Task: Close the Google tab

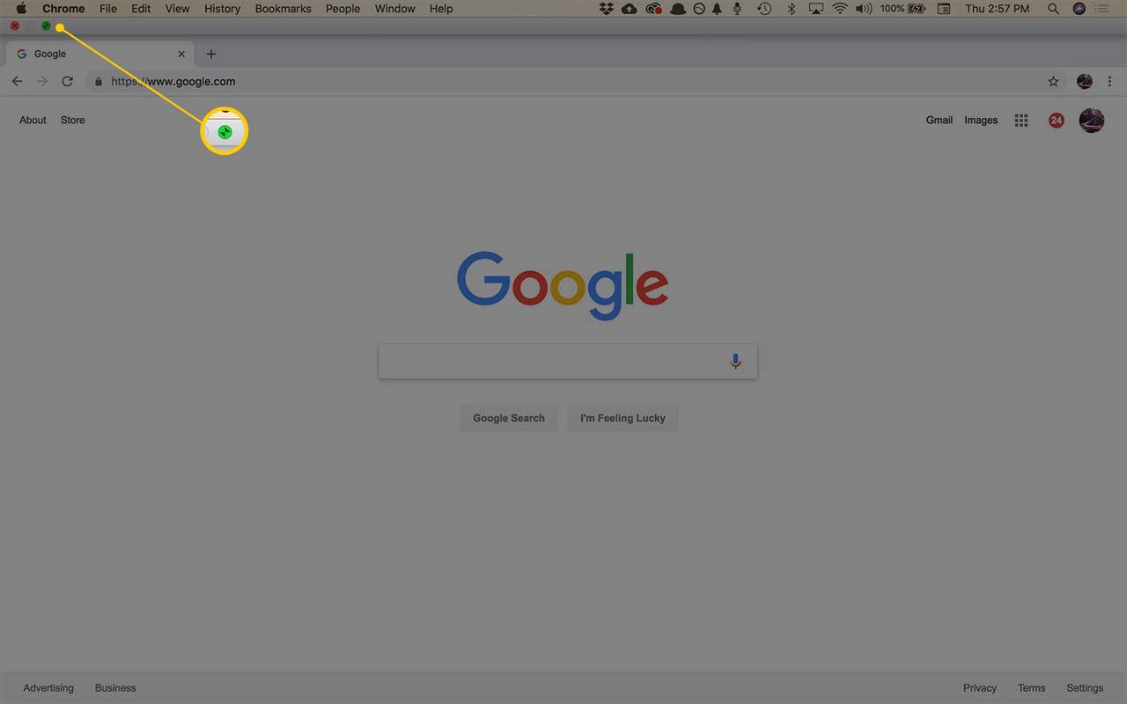Action: point(181,54)
